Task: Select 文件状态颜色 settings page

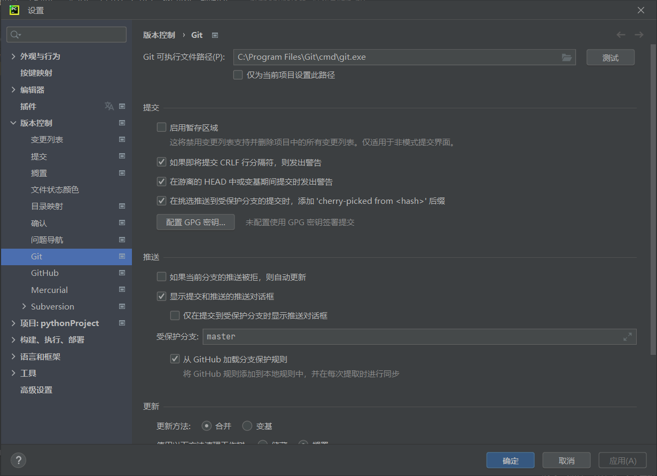Action: [x=55, y=189]
